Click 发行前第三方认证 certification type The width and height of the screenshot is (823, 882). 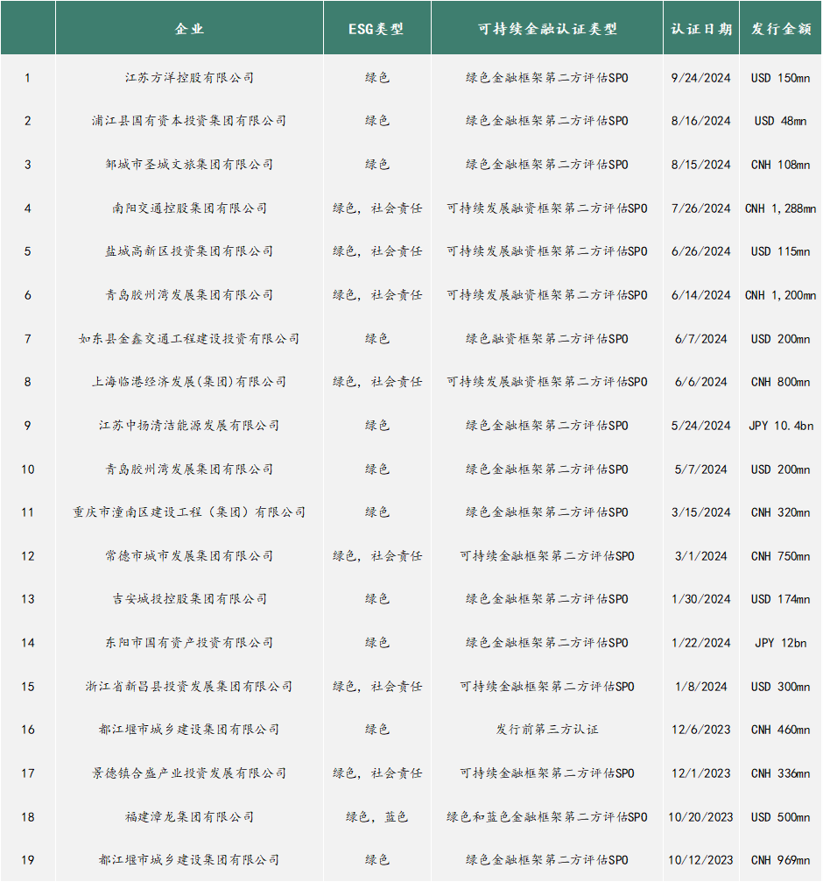click(547, 730)
